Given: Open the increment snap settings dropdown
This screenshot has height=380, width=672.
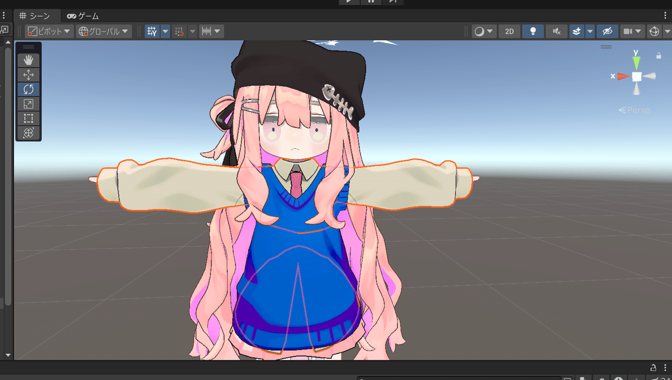Looking at the screenshot, I should 212,31.
